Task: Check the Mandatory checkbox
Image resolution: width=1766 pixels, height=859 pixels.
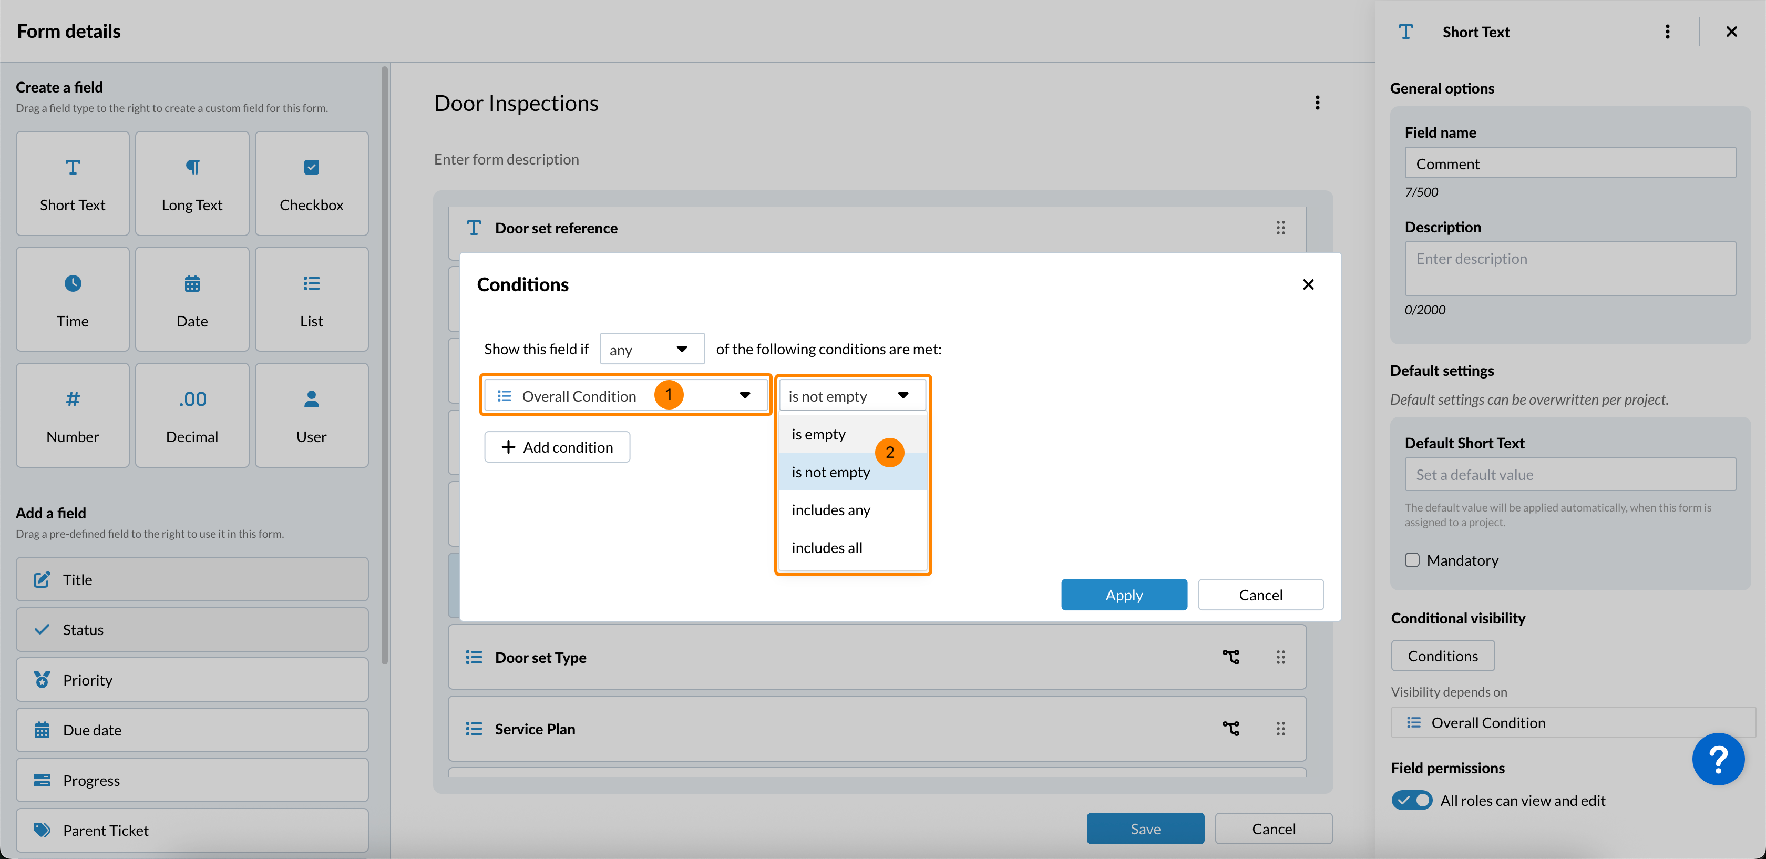Action: point(1412,559)
